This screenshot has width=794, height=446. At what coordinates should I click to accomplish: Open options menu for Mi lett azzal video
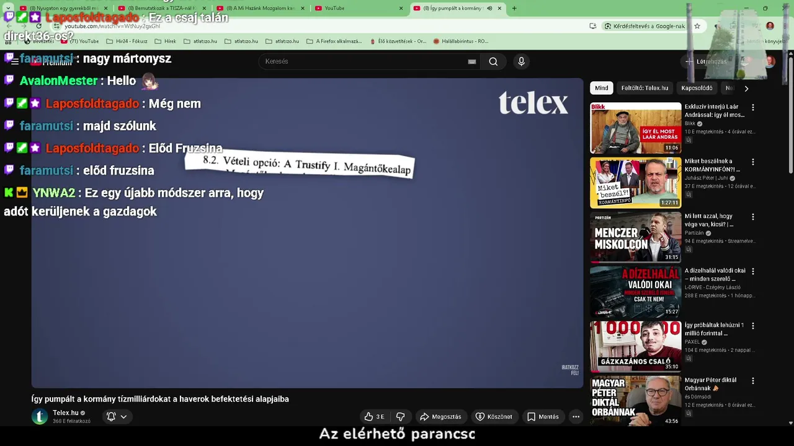tap(753, 217)
